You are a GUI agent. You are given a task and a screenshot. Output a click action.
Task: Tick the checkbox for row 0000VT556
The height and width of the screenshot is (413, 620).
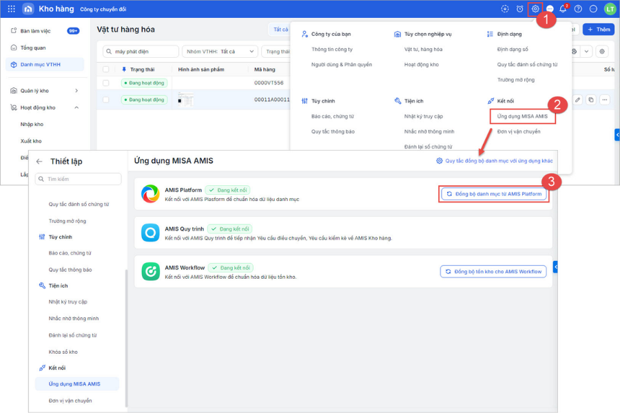coord(105,83)
